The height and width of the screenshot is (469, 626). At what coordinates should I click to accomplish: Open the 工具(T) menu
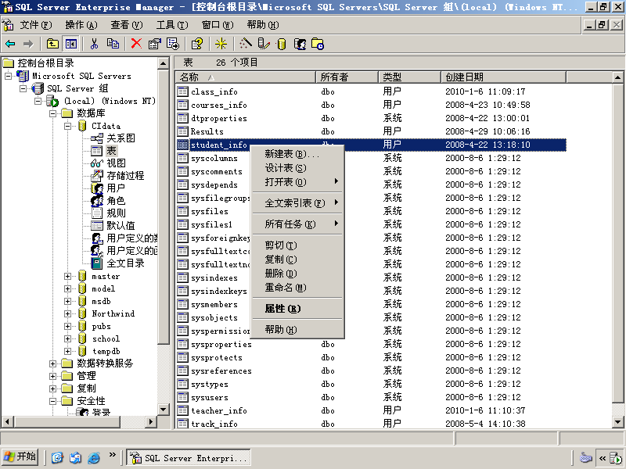click(x=172, y=25)
